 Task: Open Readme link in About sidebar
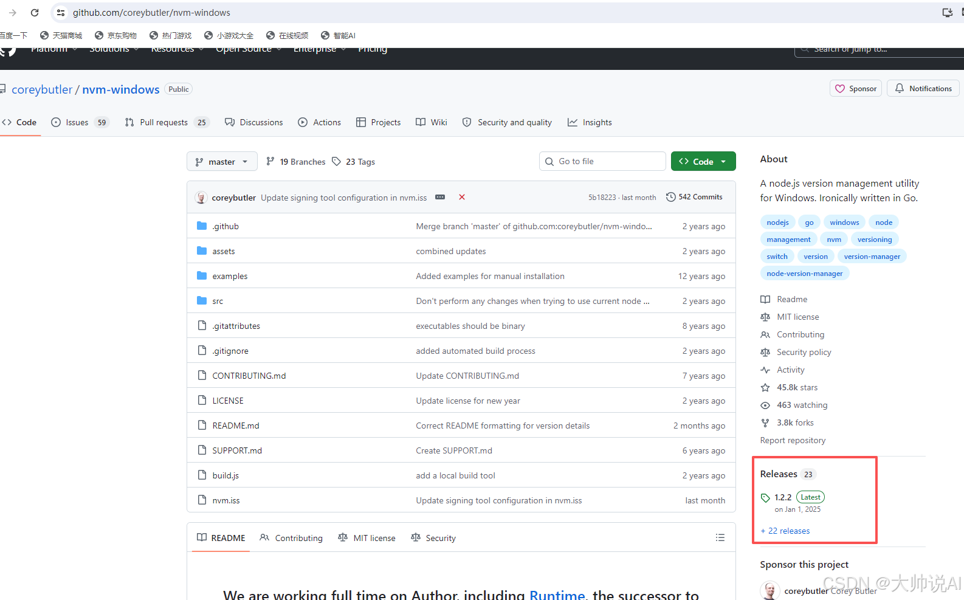[784, 299]
